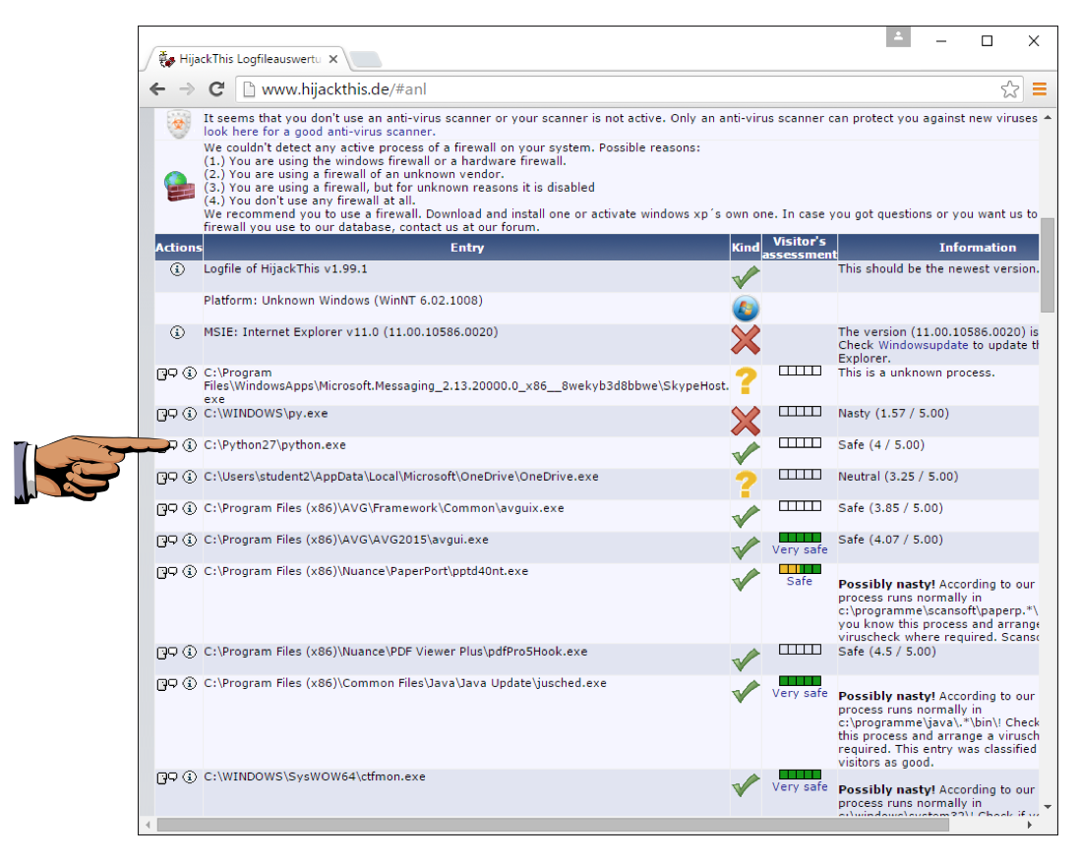
Task: Click comment icon for avguix.exe entry
Action: [166, 509]
